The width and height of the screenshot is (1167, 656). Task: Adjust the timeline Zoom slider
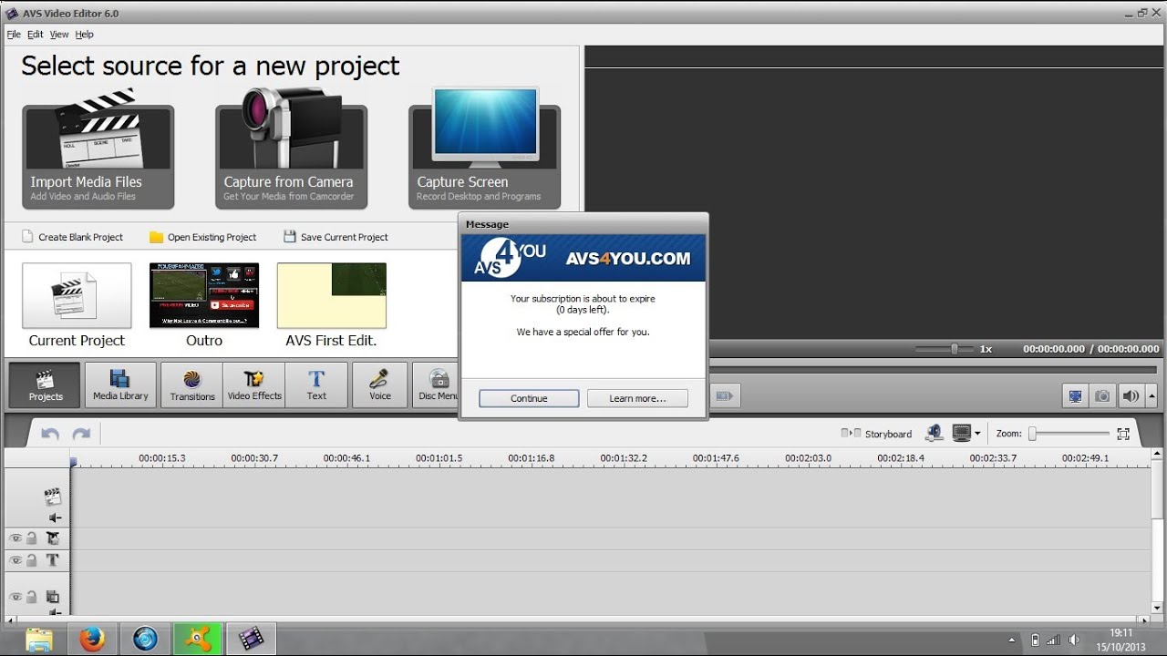(1069, 434)
